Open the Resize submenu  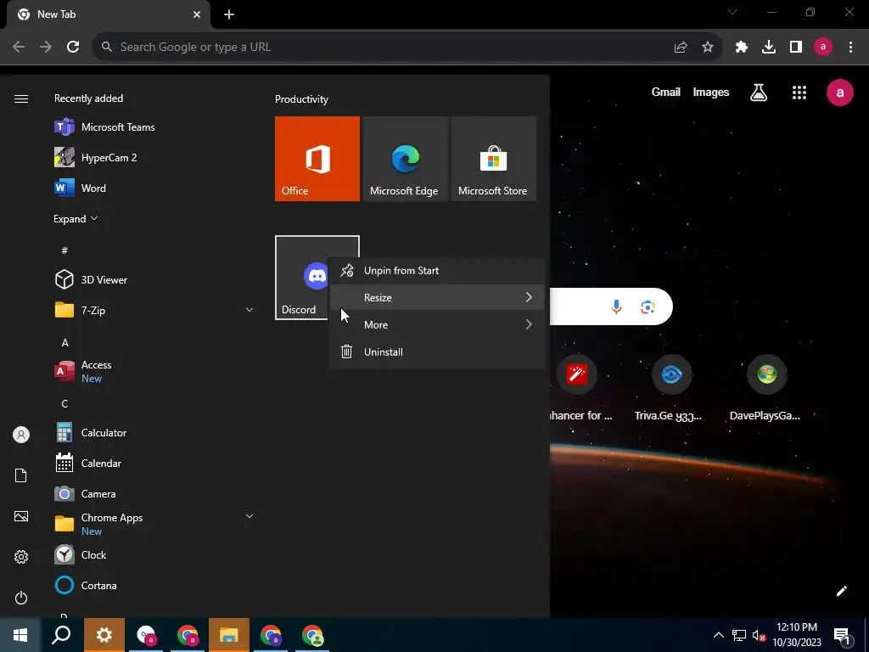pyautogui.click(x=437, y=298)
